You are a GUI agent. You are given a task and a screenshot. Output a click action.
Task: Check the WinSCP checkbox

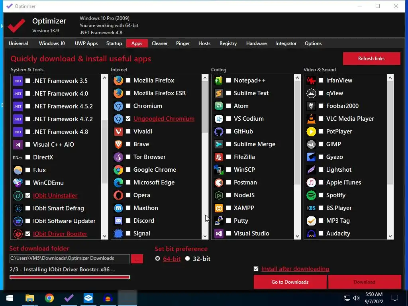pos(228,170)
